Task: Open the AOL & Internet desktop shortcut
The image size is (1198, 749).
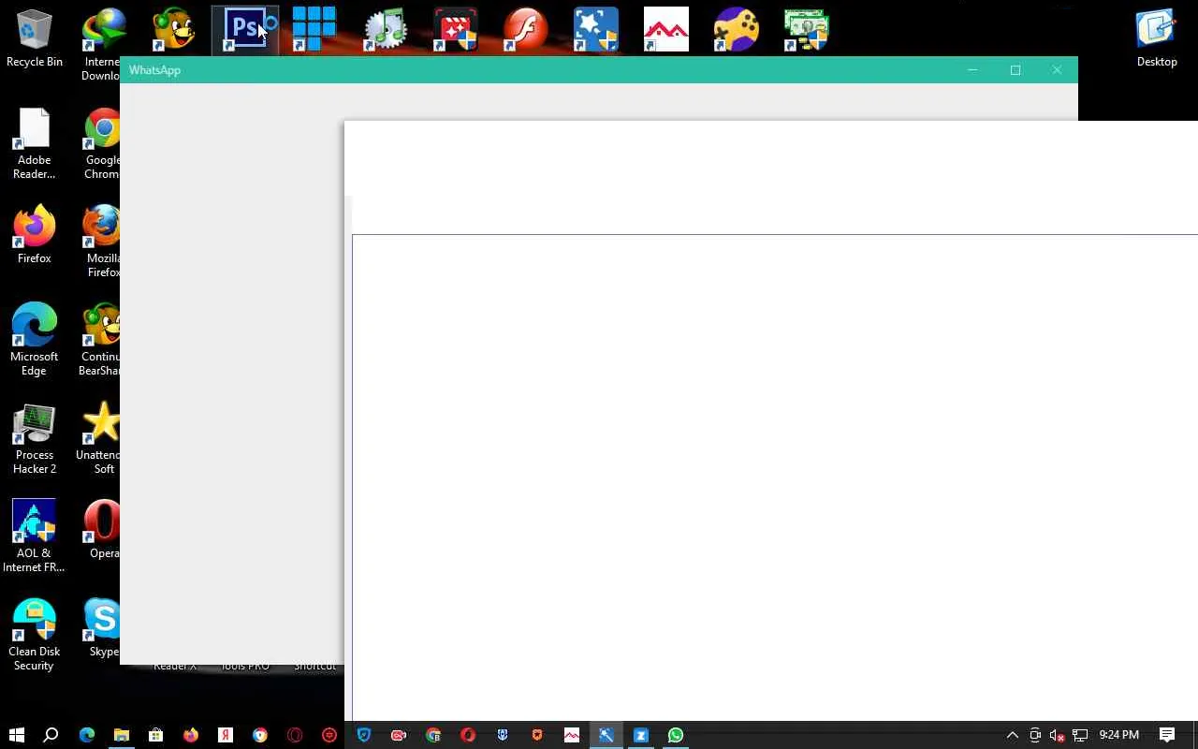Action: [x=35, y=536]
